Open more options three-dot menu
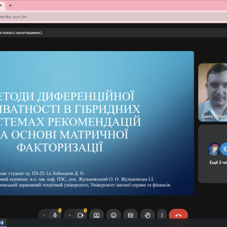 [x=162, y=215]
